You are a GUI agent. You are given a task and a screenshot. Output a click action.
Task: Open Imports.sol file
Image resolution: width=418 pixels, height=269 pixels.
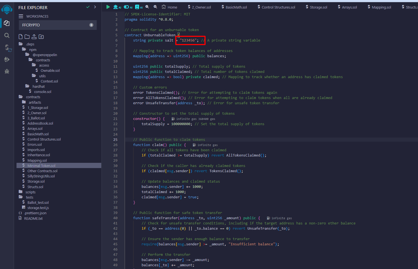tap(34, 150)
